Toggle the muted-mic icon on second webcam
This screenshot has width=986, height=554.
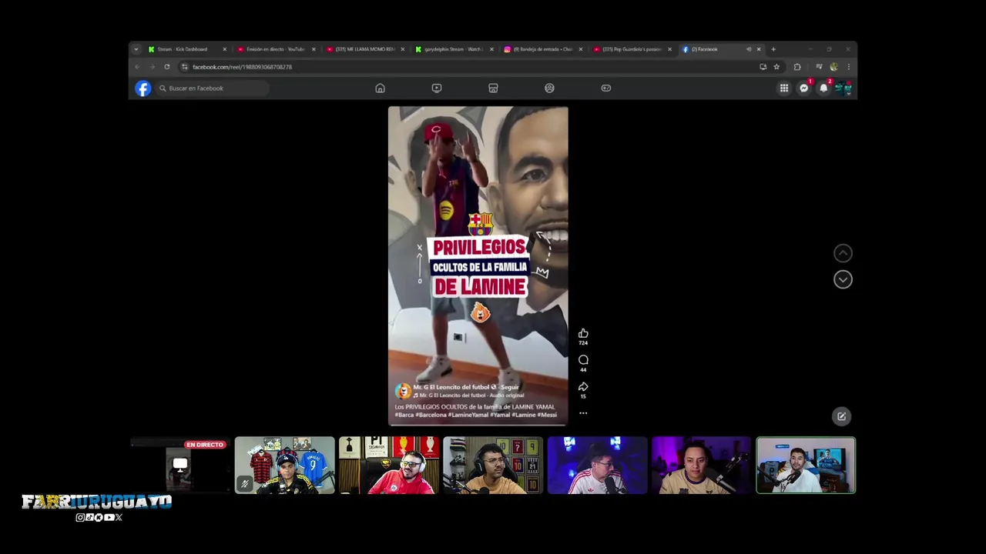tap(244, 484)
